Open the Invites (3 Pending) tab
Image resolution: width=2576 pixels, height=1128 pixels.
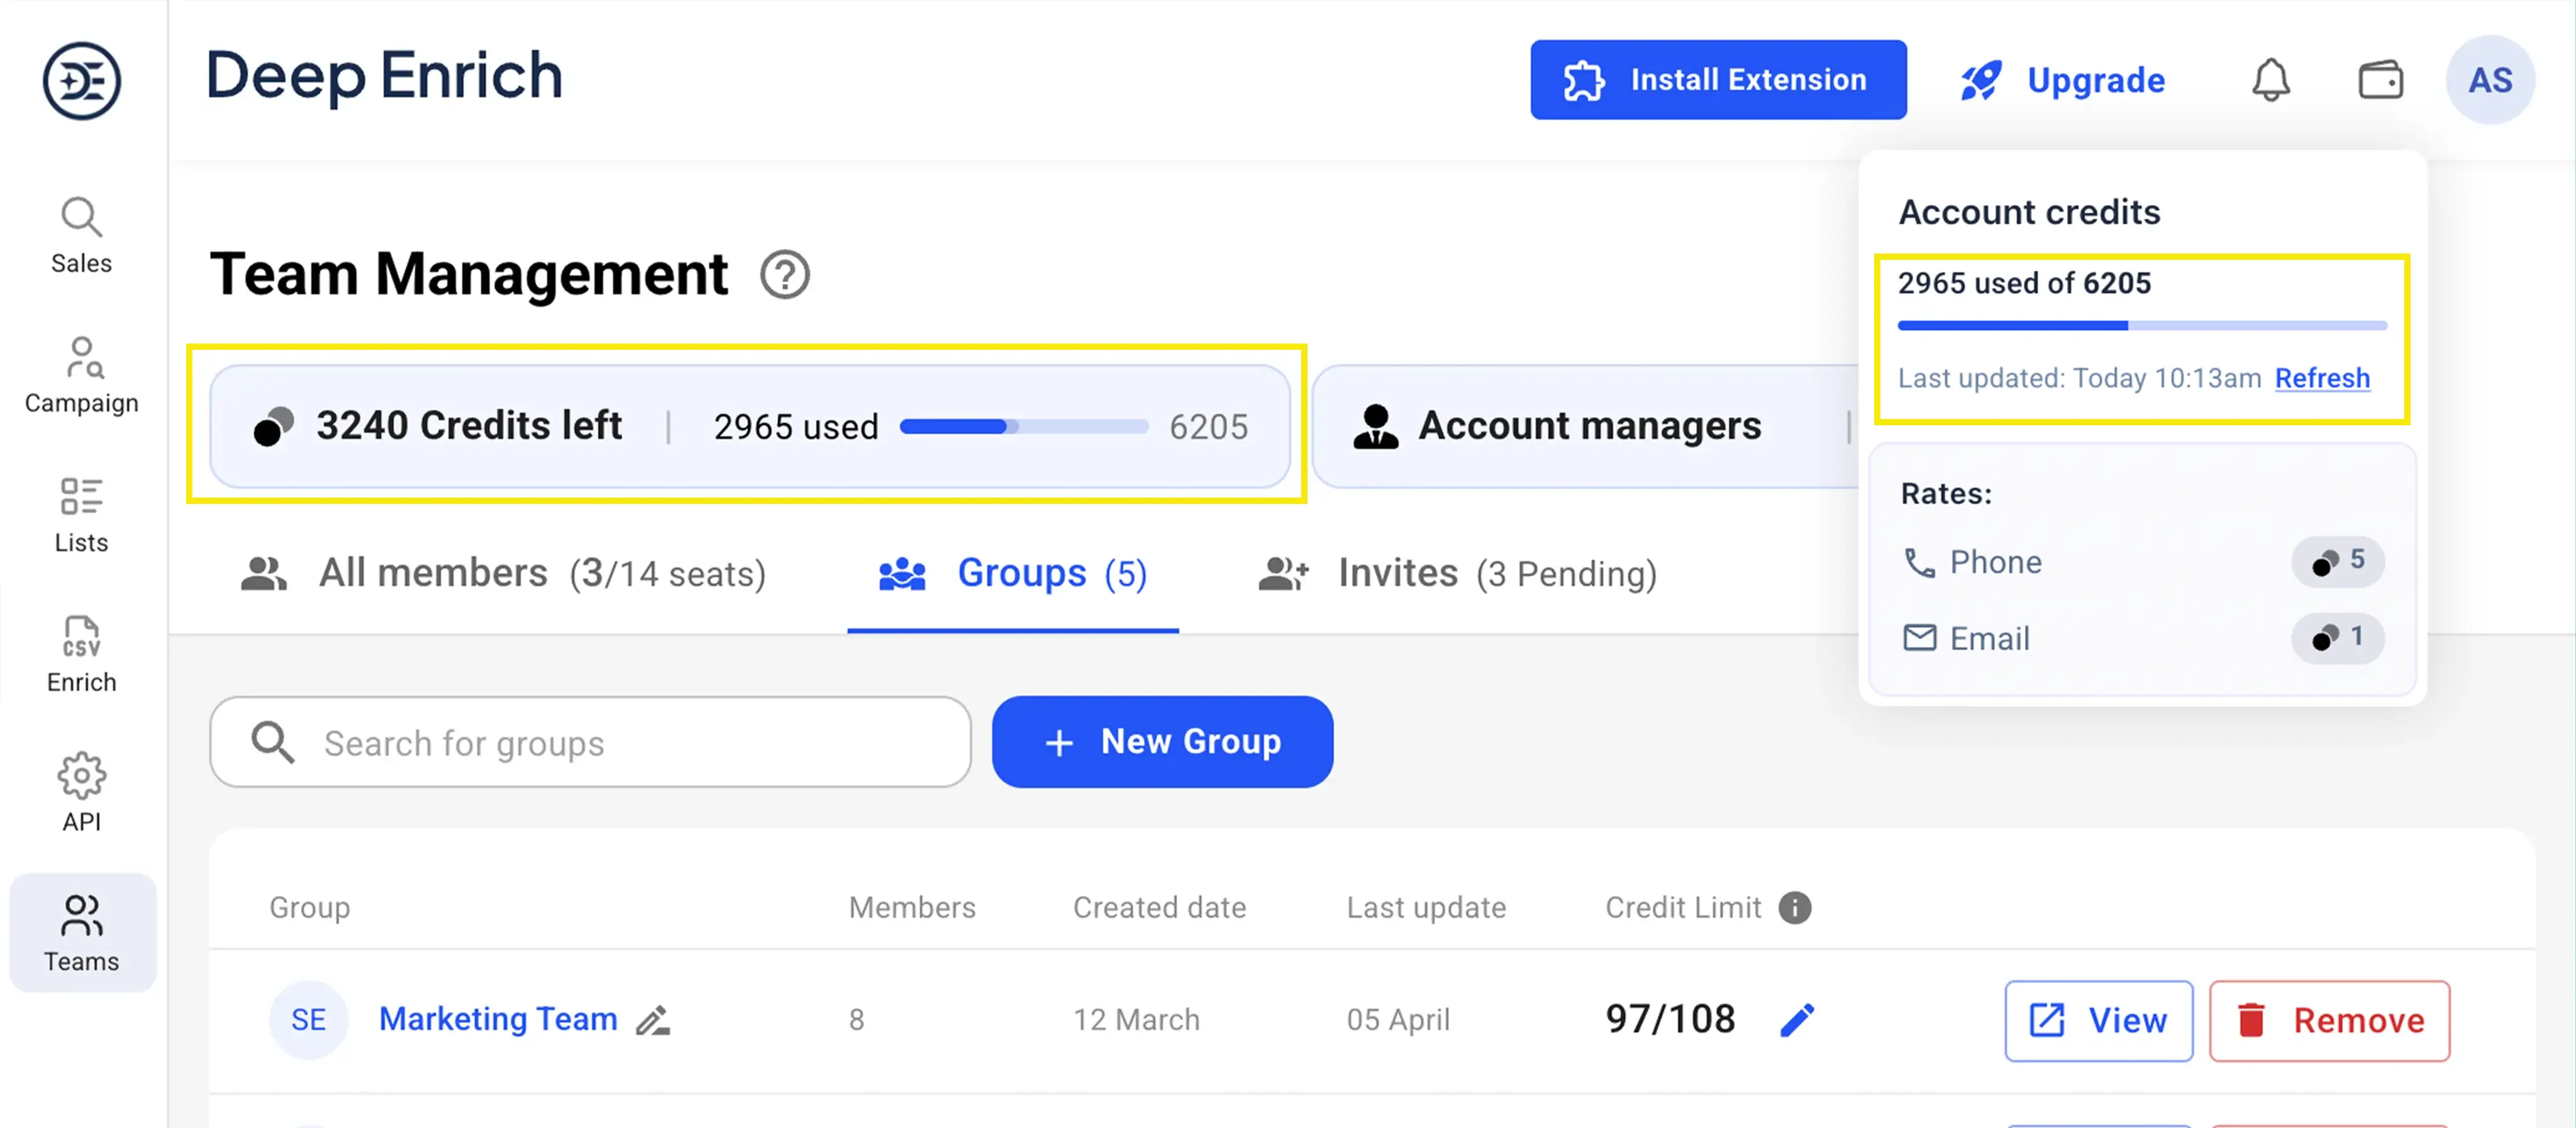(x=1457, y=573)
